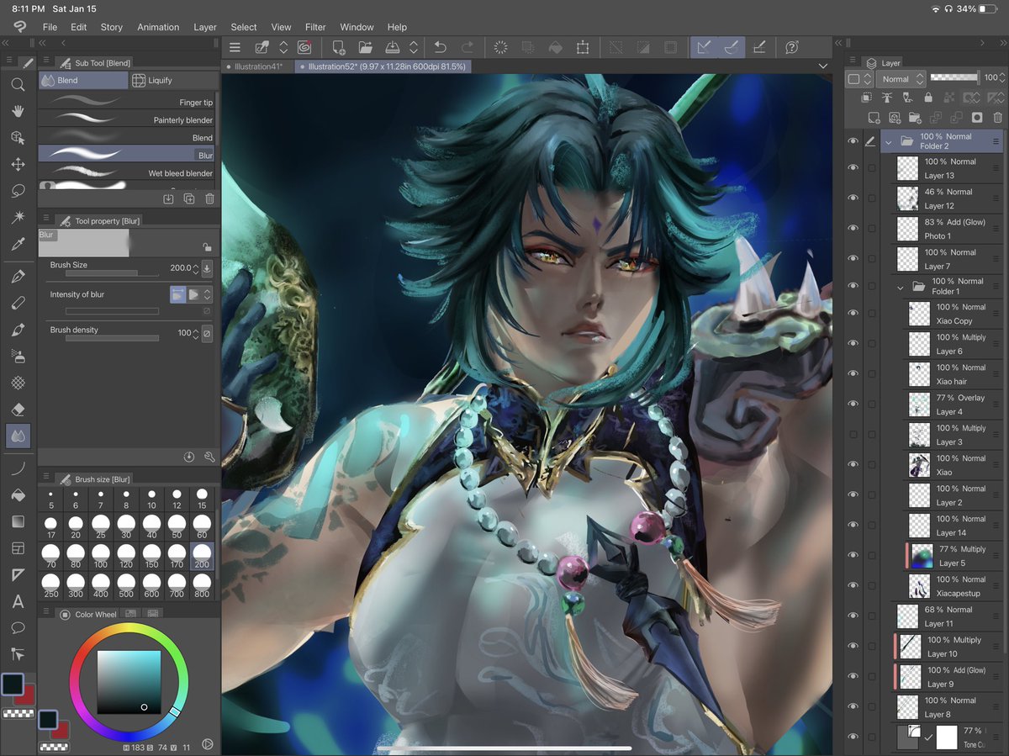Adjust layer opacity value stepper
The image size is (1009, 756).
[1003, 78]
